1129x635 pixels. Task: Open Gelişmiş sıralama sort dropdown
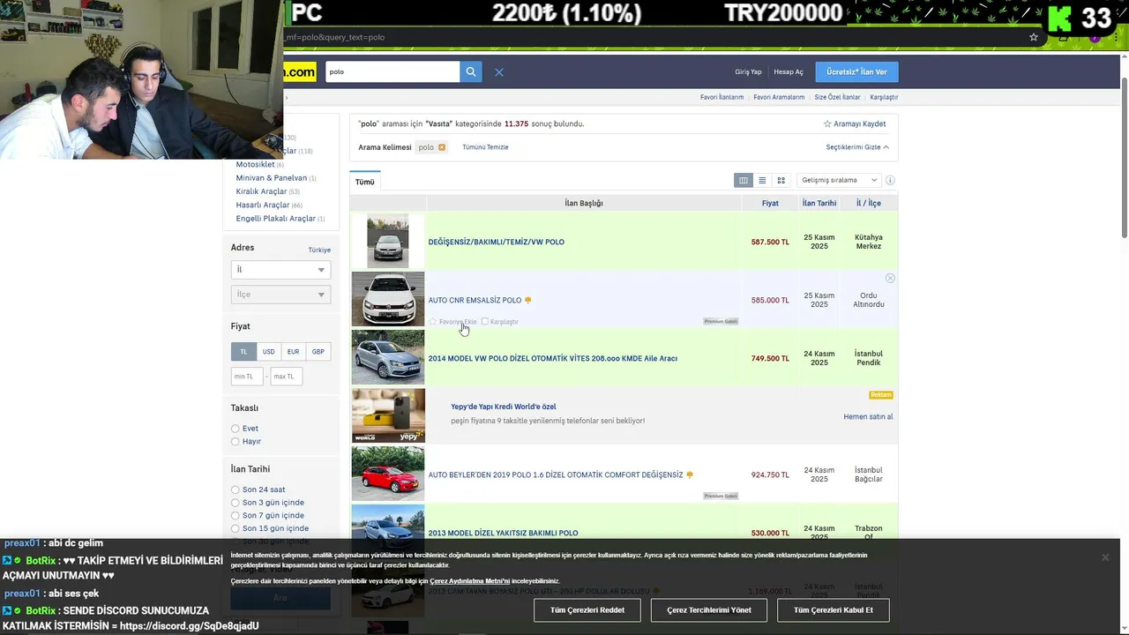coord(839,180)
